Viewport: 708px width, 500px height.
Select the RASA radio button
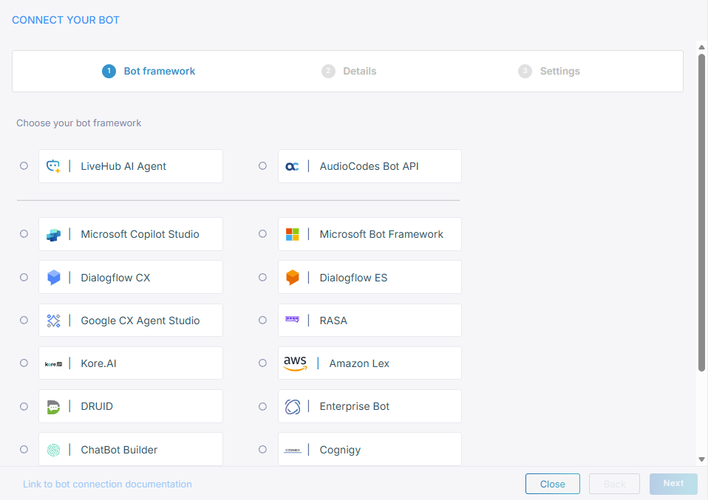262,320
